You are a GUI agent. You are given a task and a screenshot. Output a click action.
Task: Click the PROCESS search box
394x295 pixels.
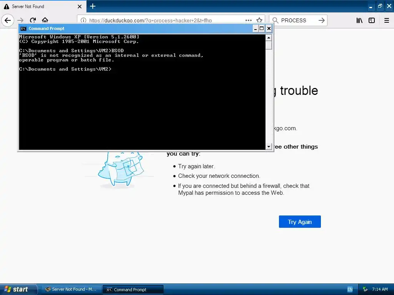click(x=298, y=20)
